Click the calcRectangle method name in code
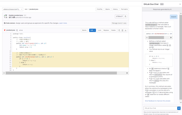Screen dimensions: 182x115 pos(30,57)
